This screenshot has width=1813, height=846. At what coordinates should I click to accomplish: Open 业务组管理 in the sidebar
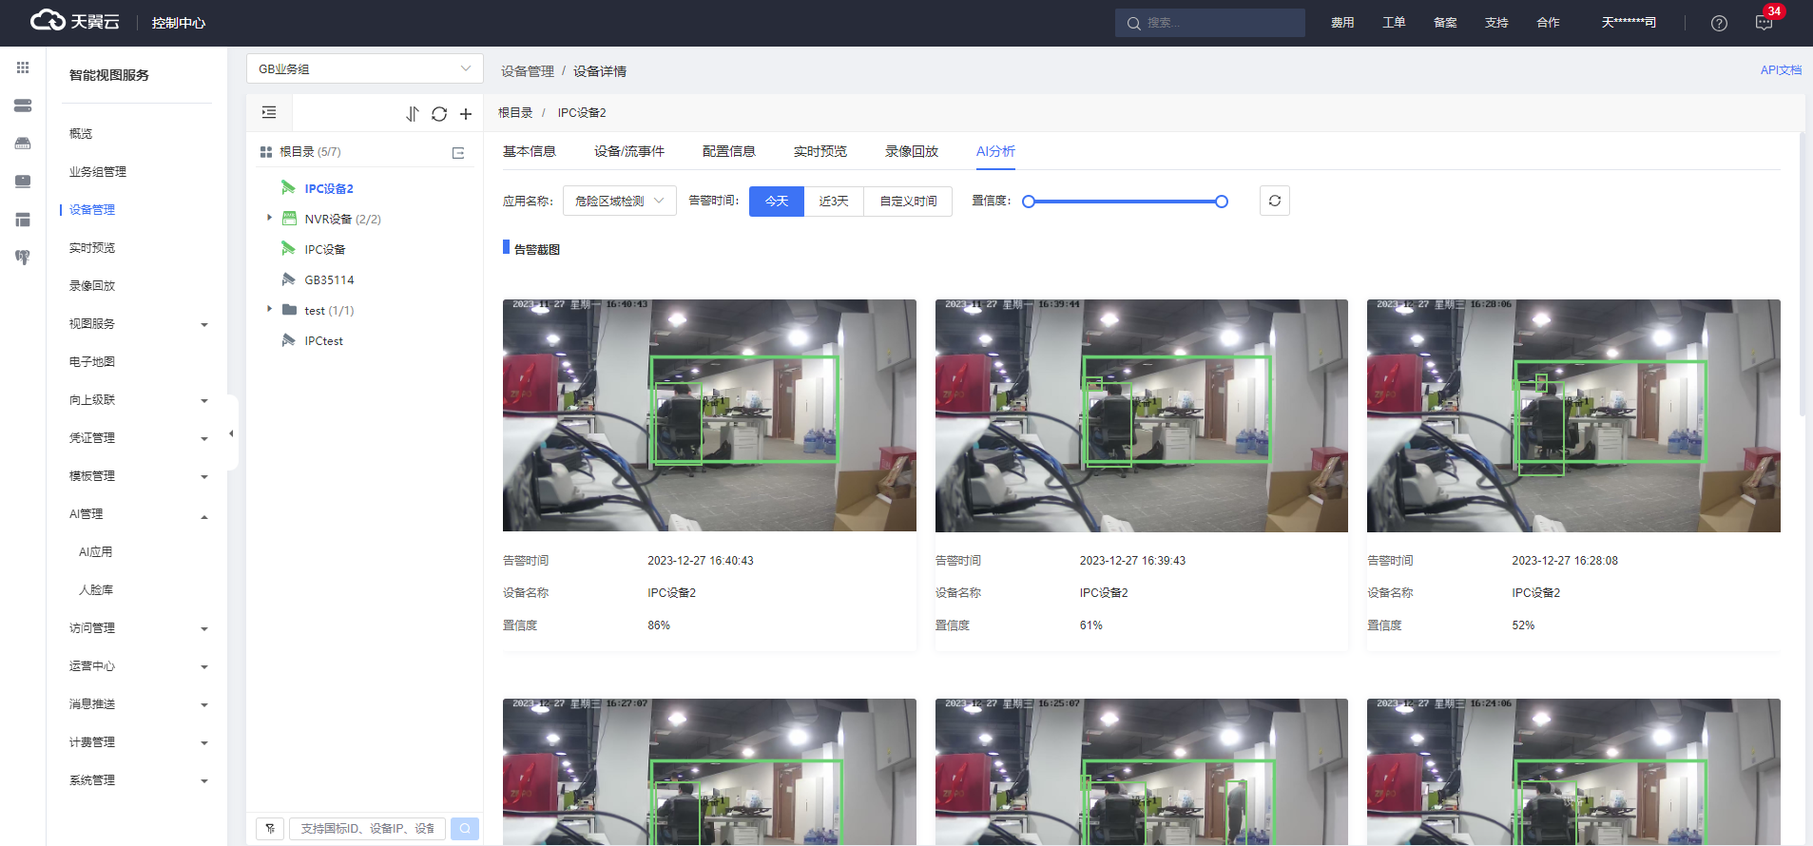pyautogui.click(x=98, y=172)
